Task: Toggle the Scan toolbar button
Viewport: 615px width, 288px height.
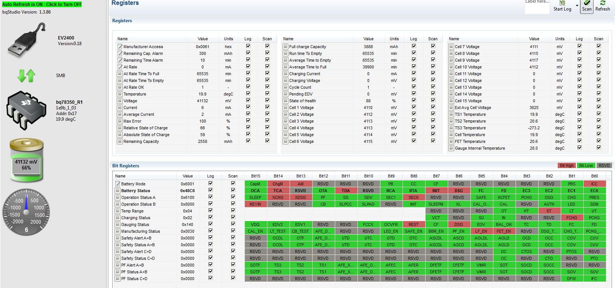Action: [x=587, y=6]
